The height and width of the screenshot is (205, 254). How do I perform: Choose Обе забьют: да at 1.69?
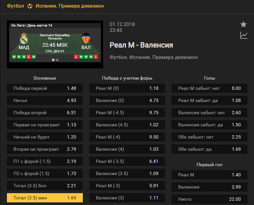(x=209, y=149)
